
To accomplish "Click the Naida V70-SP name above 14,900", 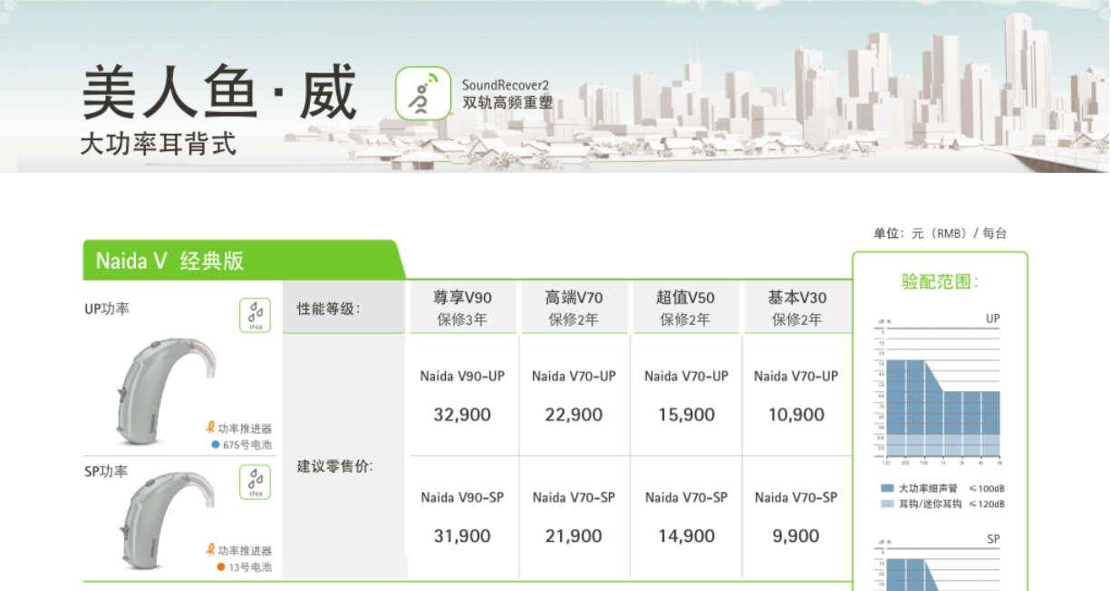I will 686,497.
